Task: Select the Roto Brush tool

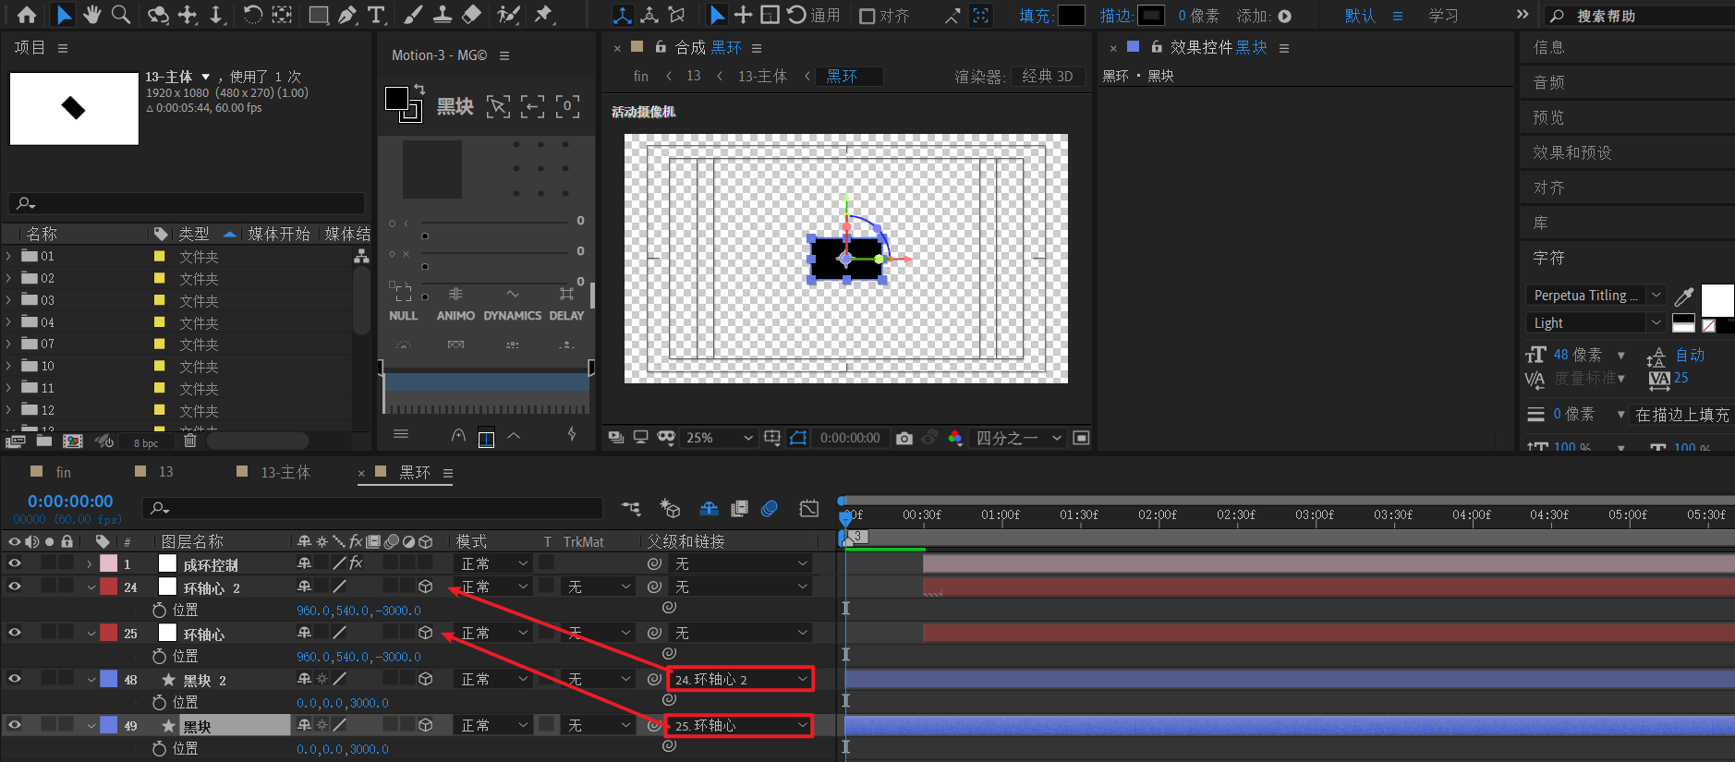Action: pyautogui.click(x=508, y=15)
